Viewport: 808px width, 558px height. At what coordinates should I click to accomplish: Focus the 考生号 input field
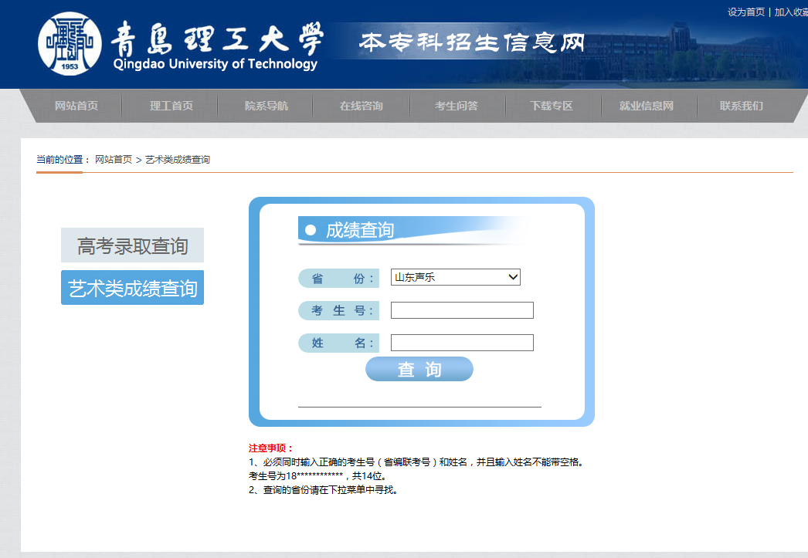[x=462, y=310]
